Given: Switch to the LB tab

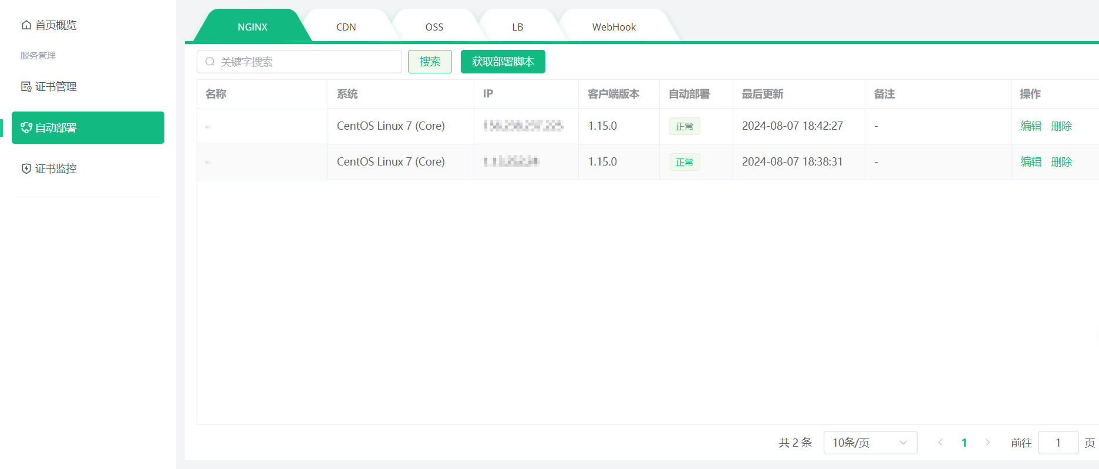Looking at the screenshot, I should point(518,27).
